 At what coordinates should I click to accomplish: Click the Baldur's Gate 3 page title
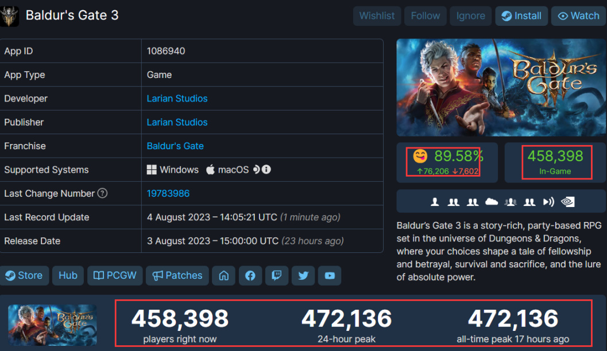coord(72,15)
